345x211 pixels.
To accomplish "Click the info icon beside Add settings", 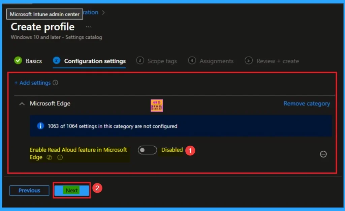I will coord(56,83).
